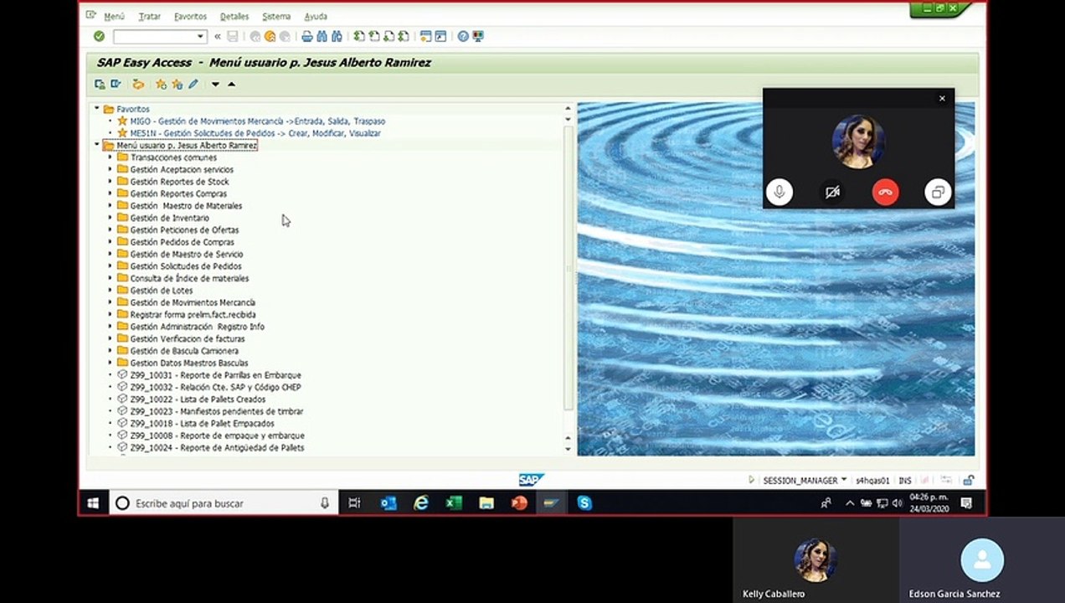The height and width of the screenshot is (603, 1065).
Task: Mute the microphone in call overlay
Action: point(779,192)
